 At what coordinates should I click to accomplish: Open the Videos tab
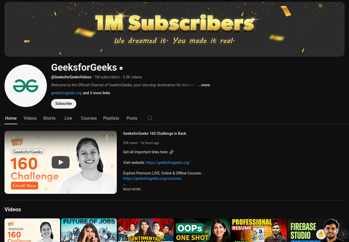30,118
